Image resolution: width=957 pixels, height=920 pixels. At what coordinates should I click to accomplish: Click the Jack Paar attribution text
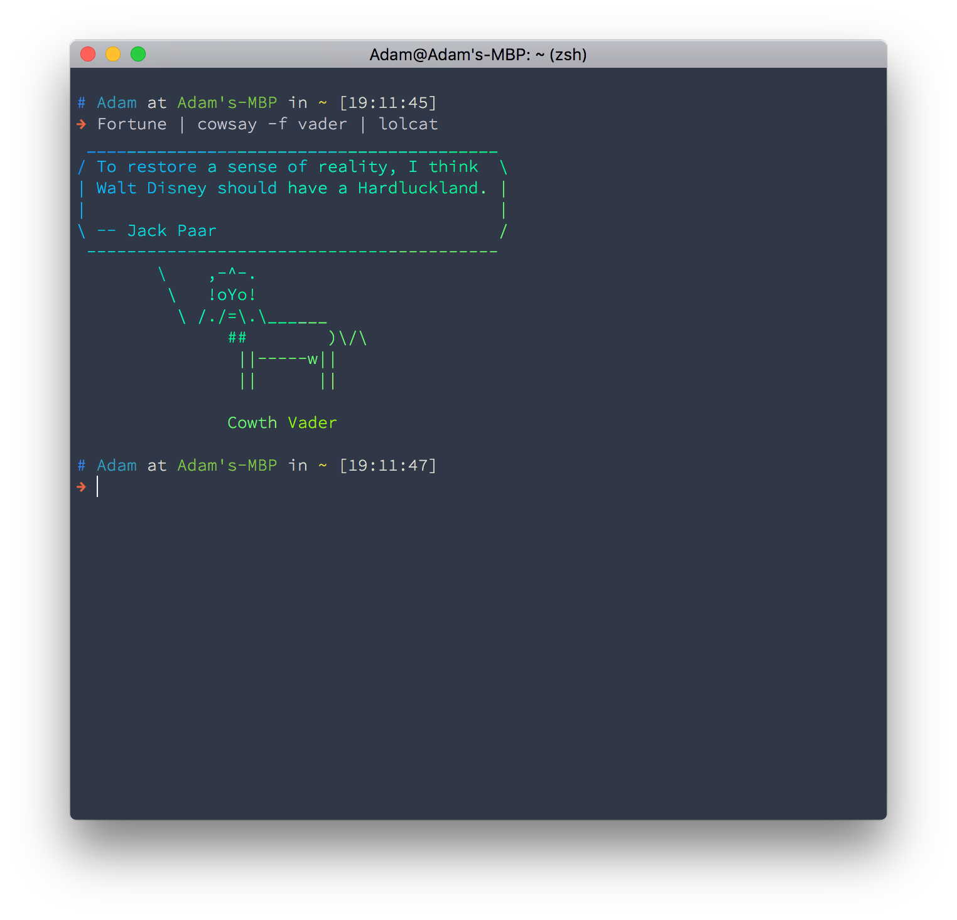click(x=172, y=231)
